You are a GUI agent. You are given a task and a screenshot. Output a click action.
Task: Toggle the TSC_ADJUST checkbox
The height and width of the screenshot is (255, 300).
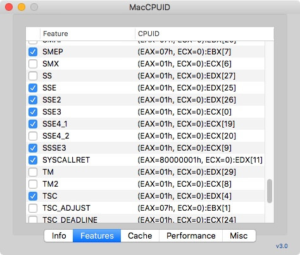click(x=33, y=208)
